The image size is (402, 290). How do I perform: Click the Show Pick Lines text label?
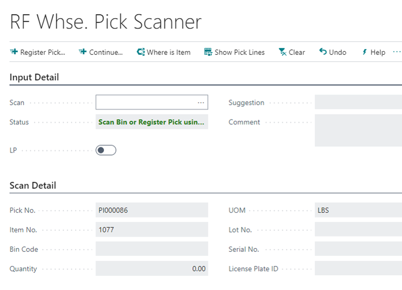click(x=240, y=52)
